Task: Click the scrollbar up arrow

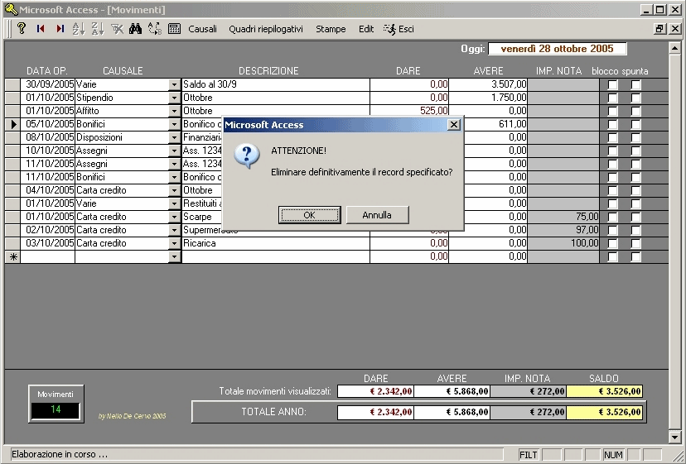Action: coord(674,48)
